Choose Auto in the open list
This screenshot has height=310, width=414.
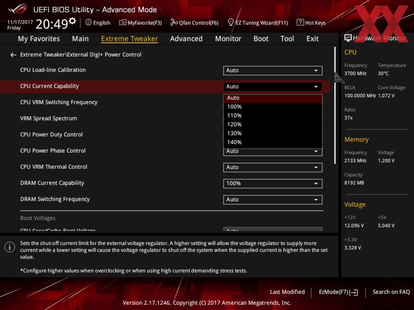(273, 98)
